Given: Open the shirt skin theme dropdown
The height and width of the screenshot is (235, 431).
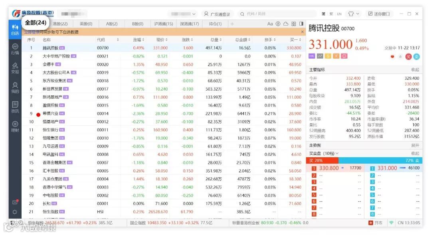Looking at the screenshot, I should [x=354, y=14].
